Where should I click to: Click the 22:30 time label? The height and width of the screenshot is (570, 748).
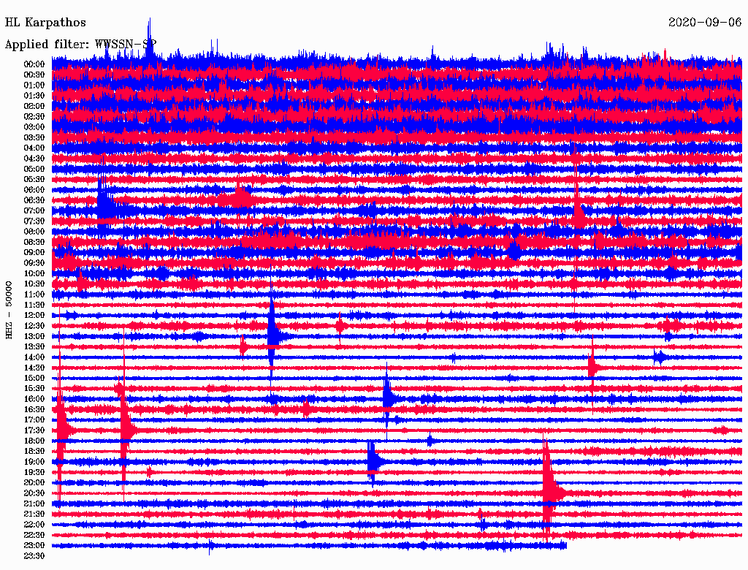pos(34,535)
